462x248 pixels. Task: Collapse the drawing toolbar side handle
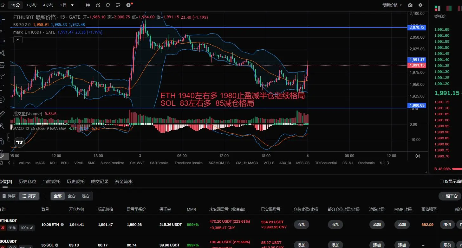click(9, 138)
